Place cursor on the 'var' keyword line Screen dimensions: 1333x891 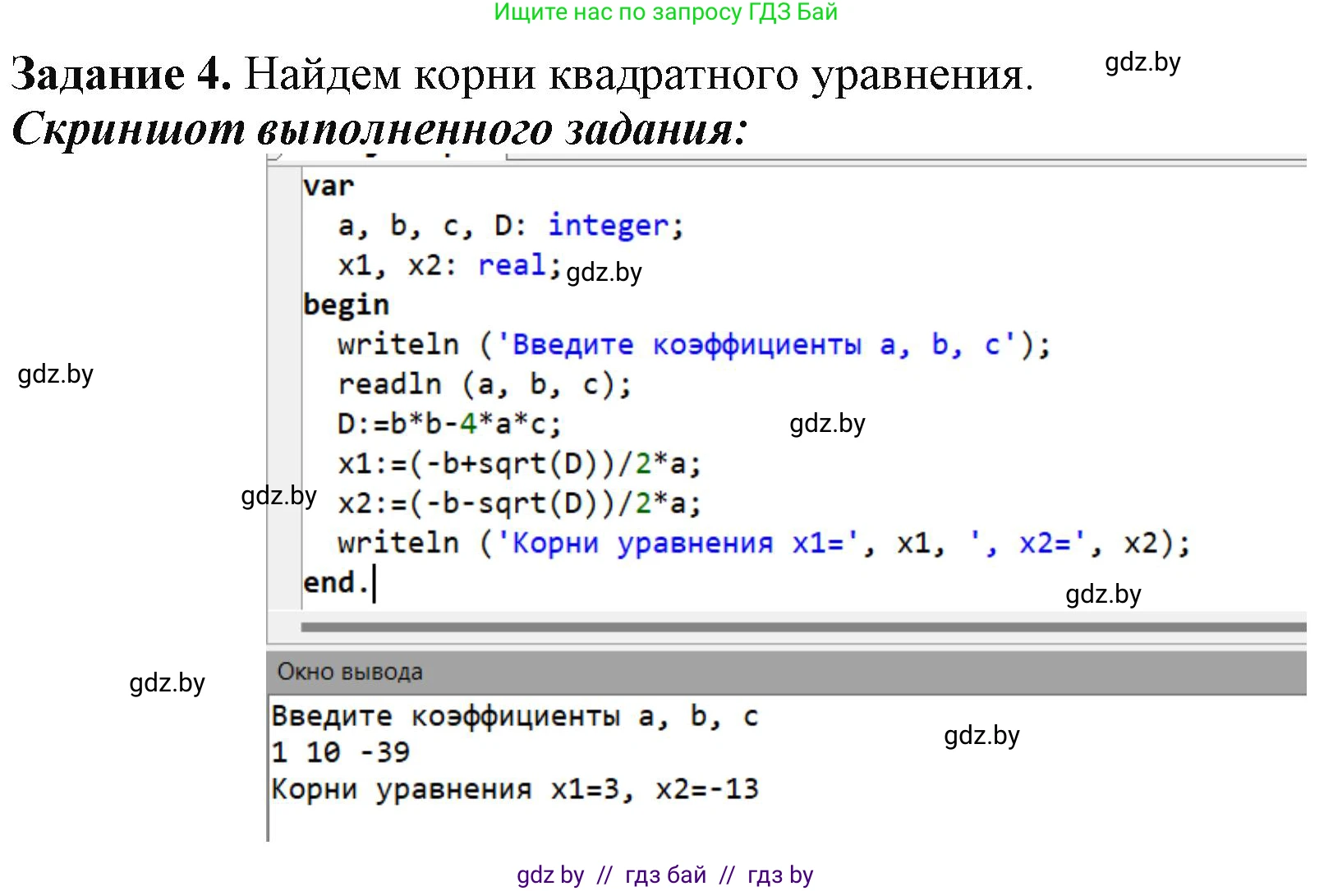(x=328, y=186)
